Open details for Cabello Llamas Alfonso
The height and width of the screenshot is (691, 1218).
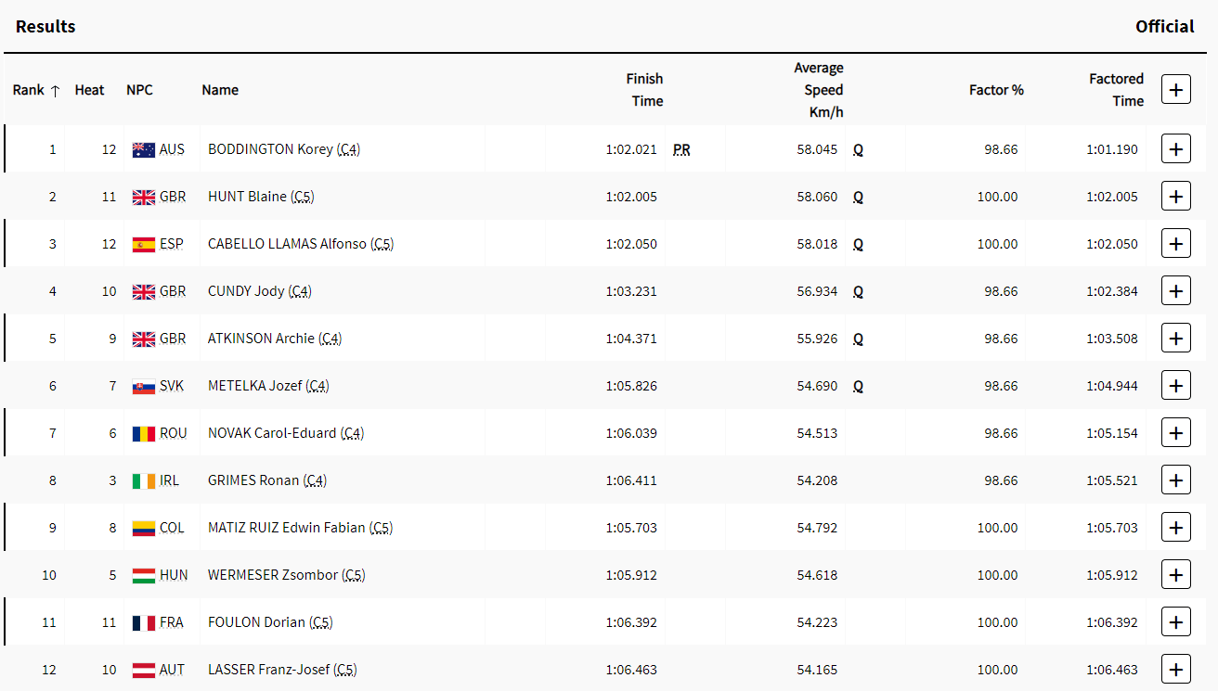coord(1175,244)
